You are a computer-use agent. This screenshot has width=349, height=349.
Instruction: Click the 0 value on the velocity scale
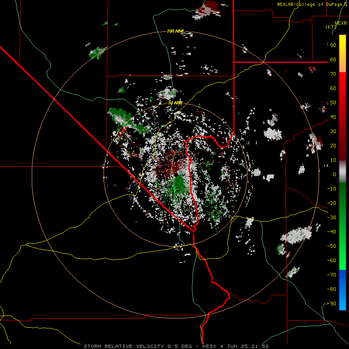[335, 174]
